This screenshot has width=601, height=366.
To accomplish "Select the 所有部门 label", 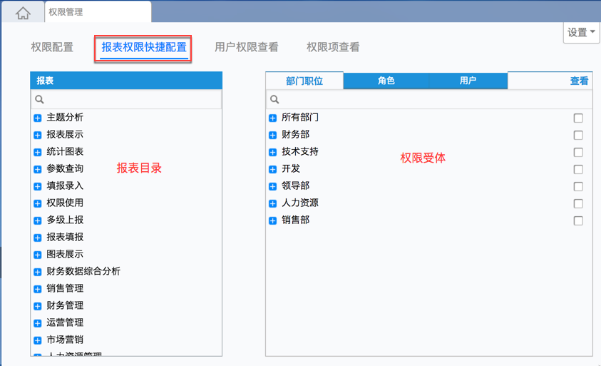I will coord(299,118).
